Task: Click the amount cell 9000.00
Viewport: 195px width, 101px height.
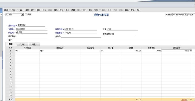Action: 177,51
